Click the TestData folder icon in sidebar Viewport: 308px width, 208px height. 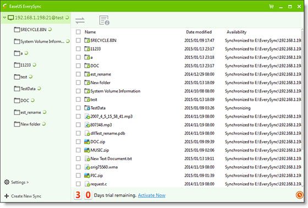[x=17, y=89]
